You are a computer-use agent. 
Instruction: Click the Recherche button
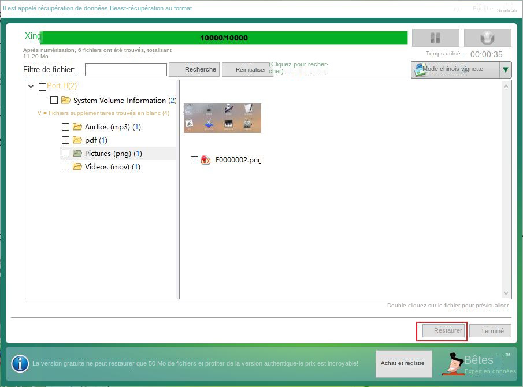194,70
